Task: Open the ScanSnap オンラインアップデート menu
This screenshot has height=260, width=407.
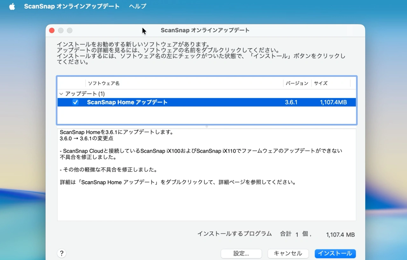Action: 72,6
